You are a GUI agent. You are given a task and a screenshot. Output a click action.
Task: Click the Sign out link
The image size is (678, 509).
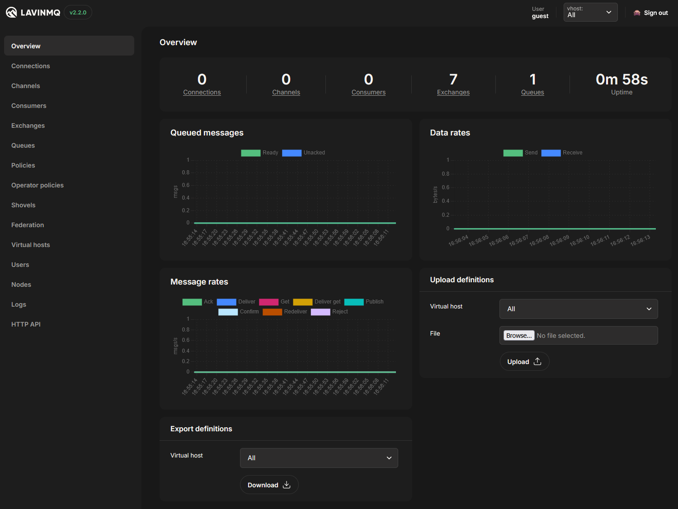[x=655, y=13]
